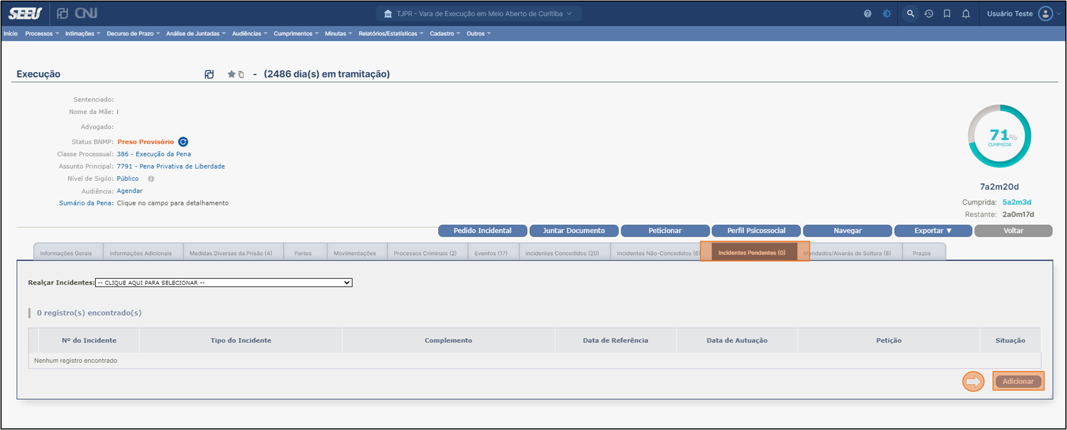The image size is (1067, 430).
Task: Click the Público secrecy level link
Action: click(128, 179)
